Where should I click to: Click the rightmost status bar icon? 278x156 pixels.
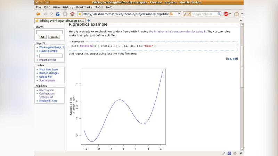(240, 153)
